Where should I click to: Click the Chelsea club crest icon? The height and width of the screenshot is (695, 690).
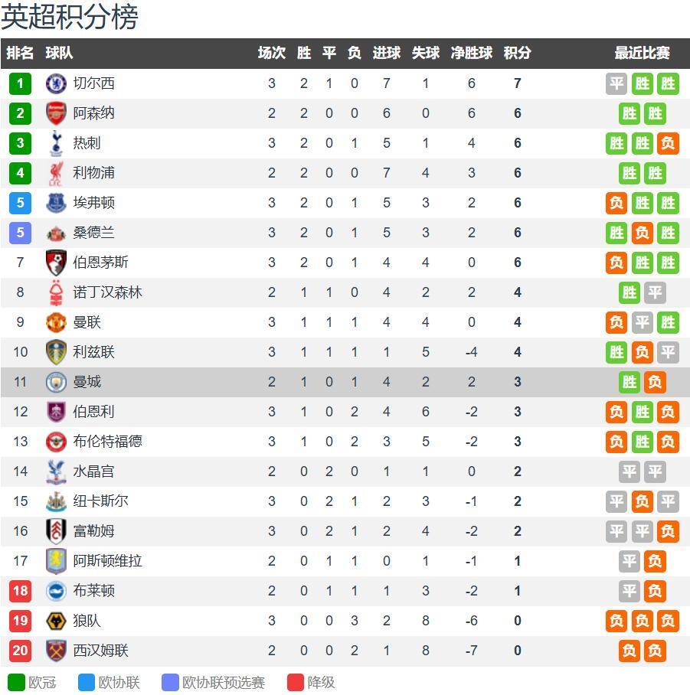tap(56, 83)
